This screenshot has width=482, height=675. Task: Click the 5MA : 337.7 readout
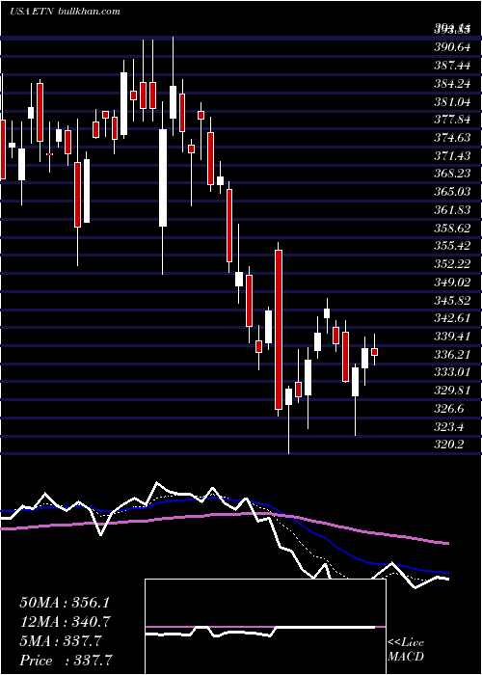point(60,641)
